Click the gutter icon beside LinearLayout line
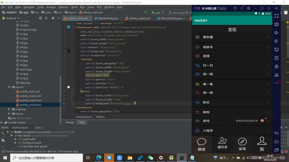Screen dimensions: 289x162 tap(69, 27)
